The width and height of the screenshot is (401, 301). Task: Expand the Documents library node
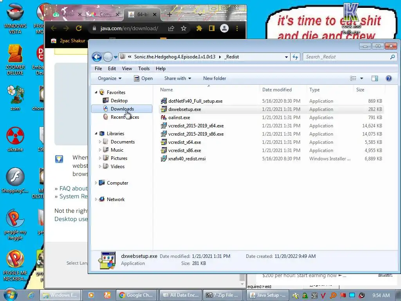[100, 141]
